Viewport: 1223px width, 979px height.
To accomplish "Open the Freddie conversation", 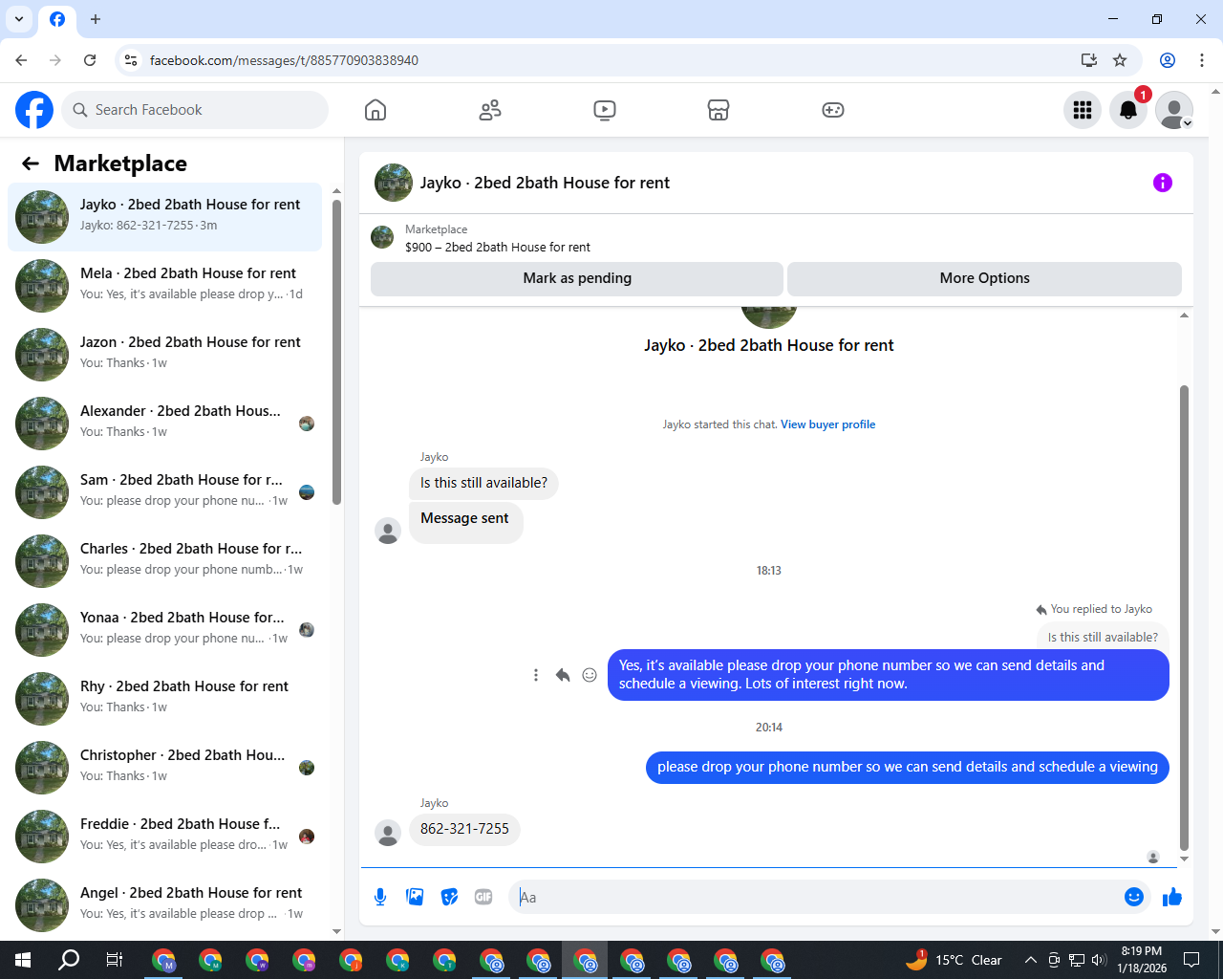I will pyautogui.click(x=164, y=837).
